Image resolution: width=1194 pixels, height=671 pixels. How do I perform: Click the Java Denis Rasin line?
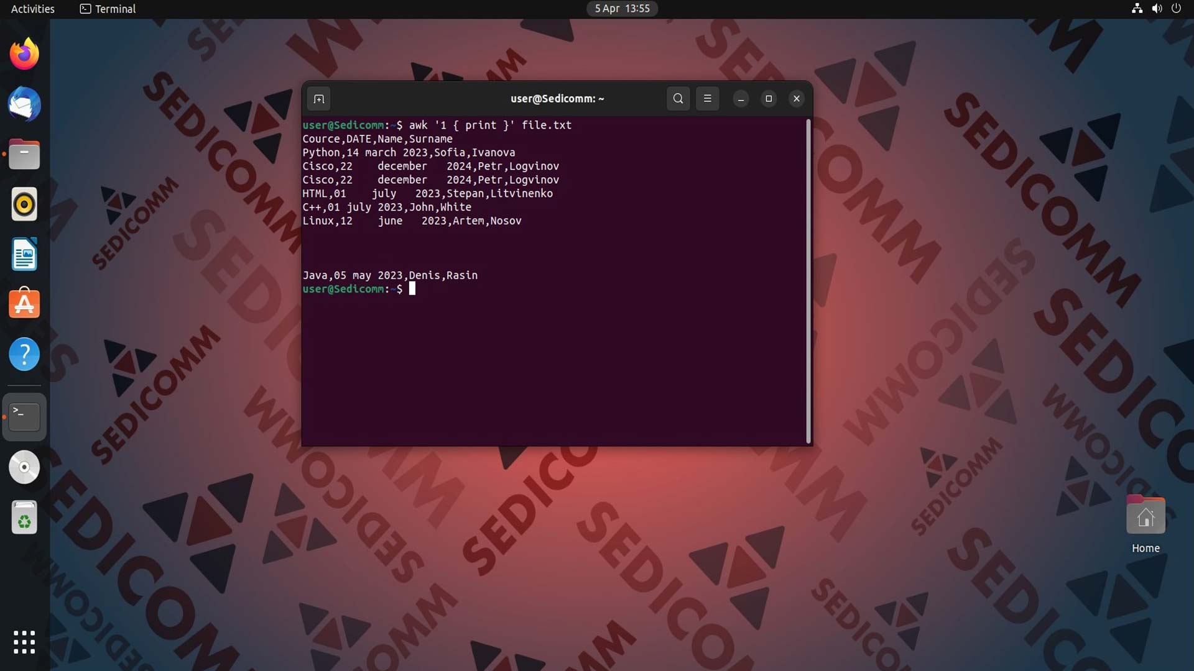pos(390,275)
